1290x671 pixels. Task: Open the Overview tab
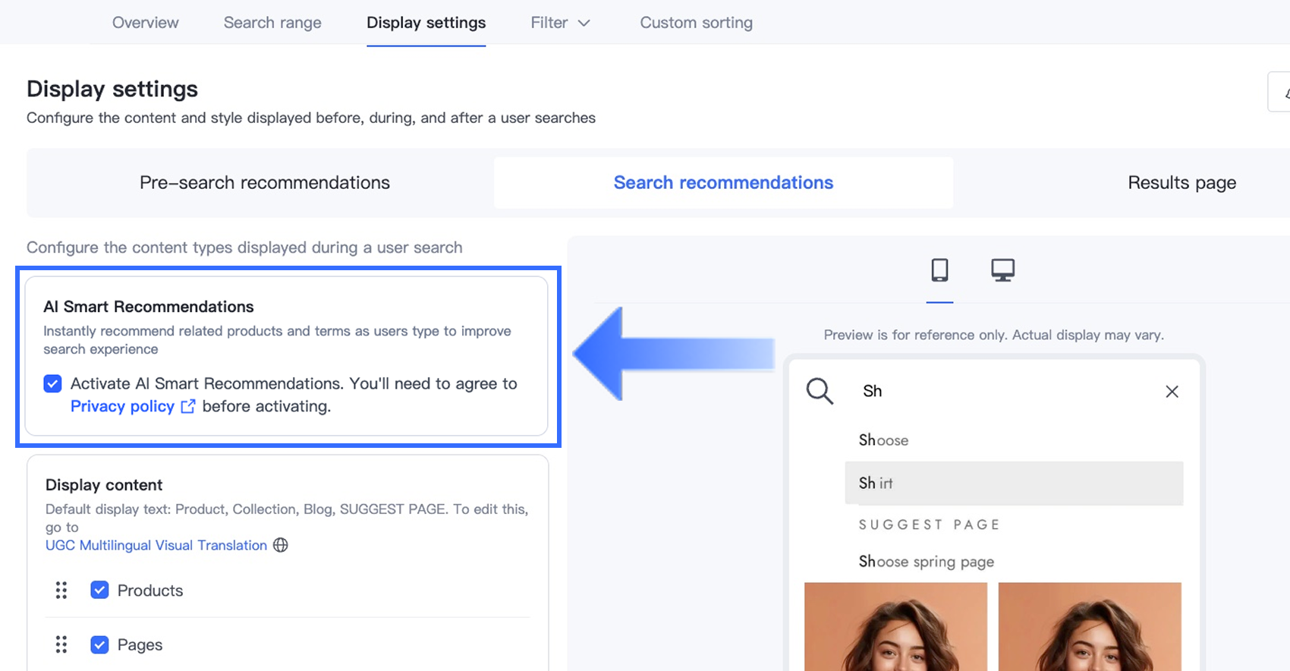click(x=146, y=23)
